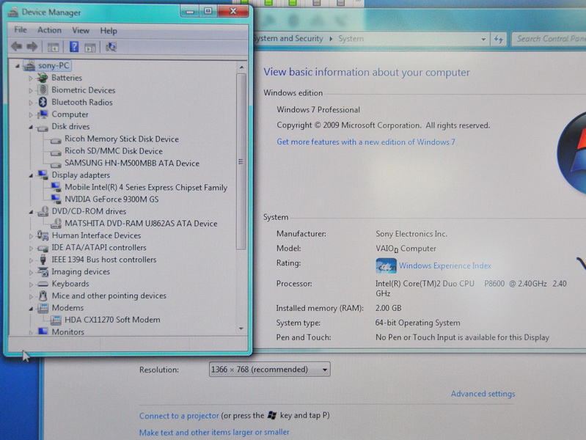
Task: Click Get more features with a new edition link
Action: pyautogui.click(x=366, y=142)
